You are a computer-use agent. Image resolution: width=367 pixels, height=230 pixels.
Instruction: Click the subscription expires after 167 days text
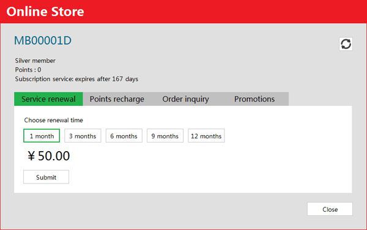[76, 79]
